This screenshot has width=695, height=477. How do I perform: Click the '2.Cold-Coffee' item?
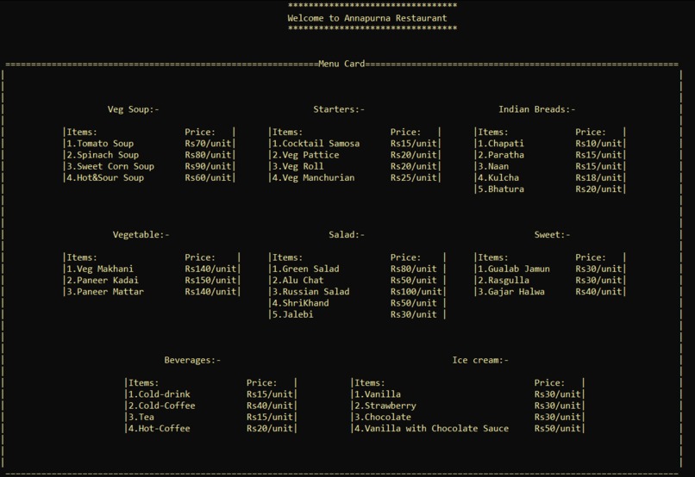tap(162, 406)
